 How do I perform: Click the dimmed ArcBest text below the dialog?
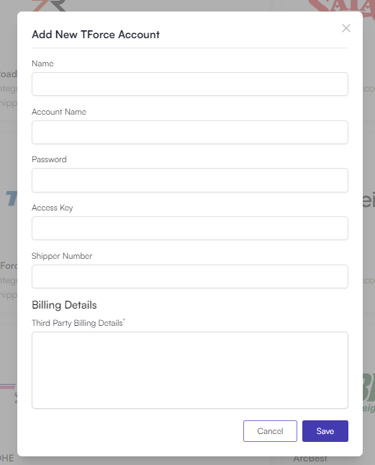tap(310, 459)
